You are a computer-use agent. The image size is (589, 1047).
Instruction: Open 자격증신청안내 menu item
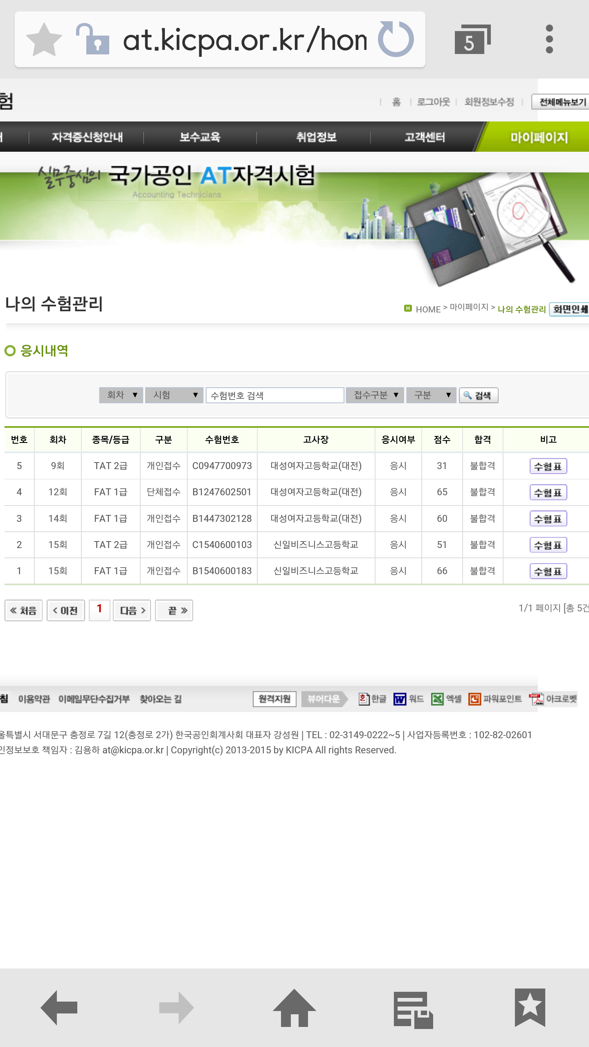click(x=87, y=137)
